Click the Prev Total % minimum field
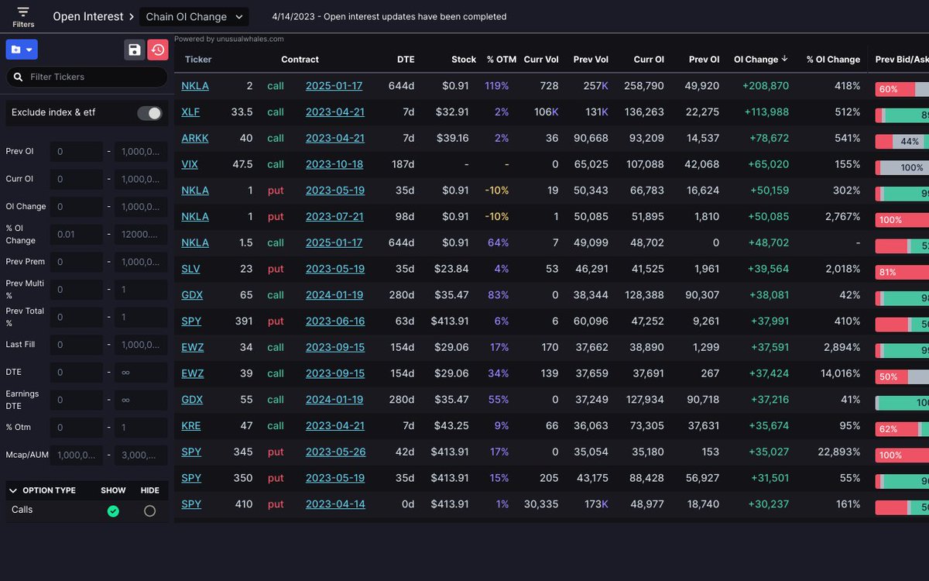The width and height of the screenshot is (929, 581). (x=77, y=317)
